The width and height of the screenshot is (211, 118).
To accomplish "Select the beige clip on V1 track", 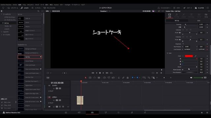I will [80, 100].
